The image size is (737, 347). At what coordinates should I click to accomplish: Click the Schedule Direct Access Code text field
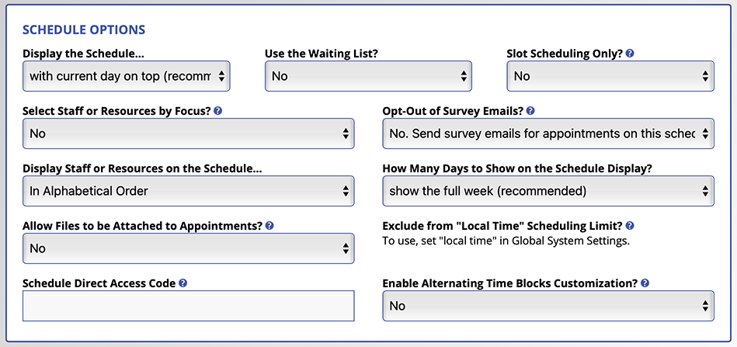tap(189, 306)
